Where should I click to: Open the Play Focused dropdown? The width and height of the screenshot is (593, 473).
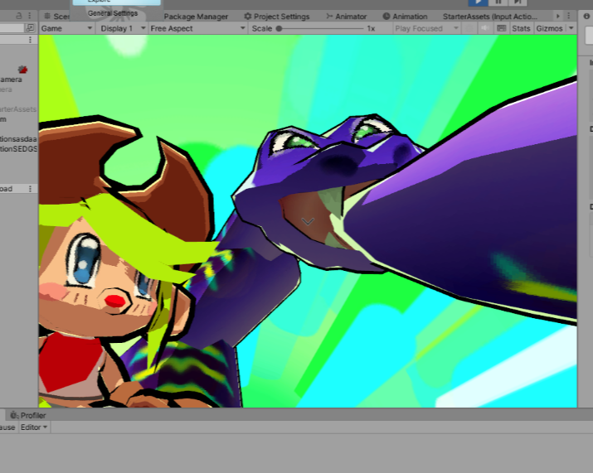[x=425, y=28]
